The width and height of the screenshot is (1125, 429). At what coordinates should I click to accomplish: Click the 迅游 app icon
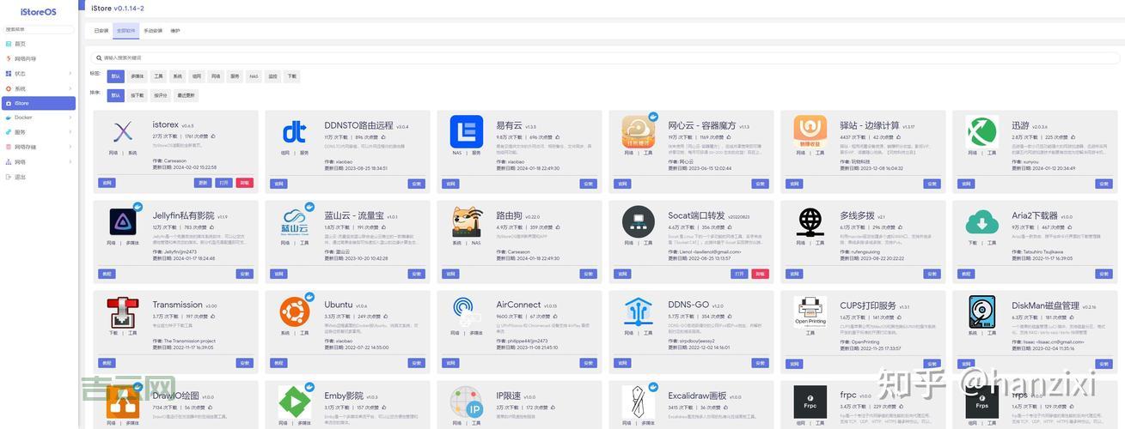coord(982,132)
